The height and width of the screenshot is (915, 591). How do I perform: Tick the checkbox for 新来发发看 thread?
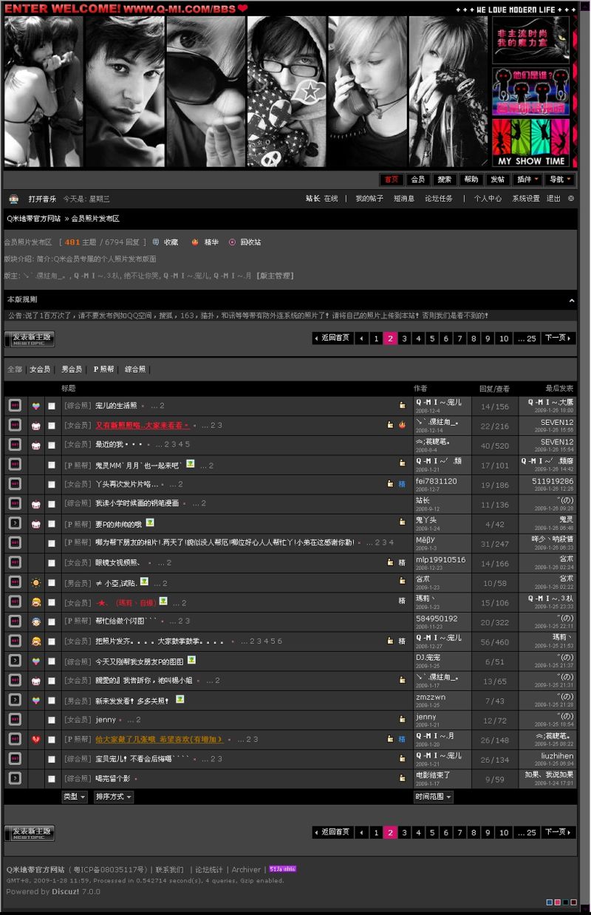[52, 700]
